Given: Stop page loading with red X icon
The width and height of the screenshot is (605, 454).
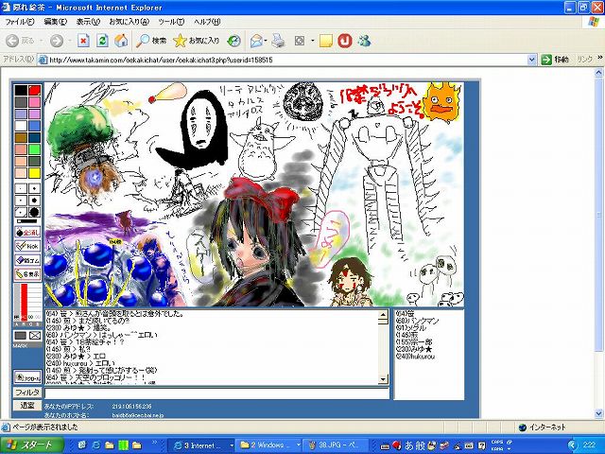Looking at the screenshot, I should coord(83,41).
